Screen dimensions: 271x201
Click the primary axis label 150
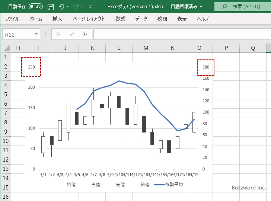tap(31, 108)
